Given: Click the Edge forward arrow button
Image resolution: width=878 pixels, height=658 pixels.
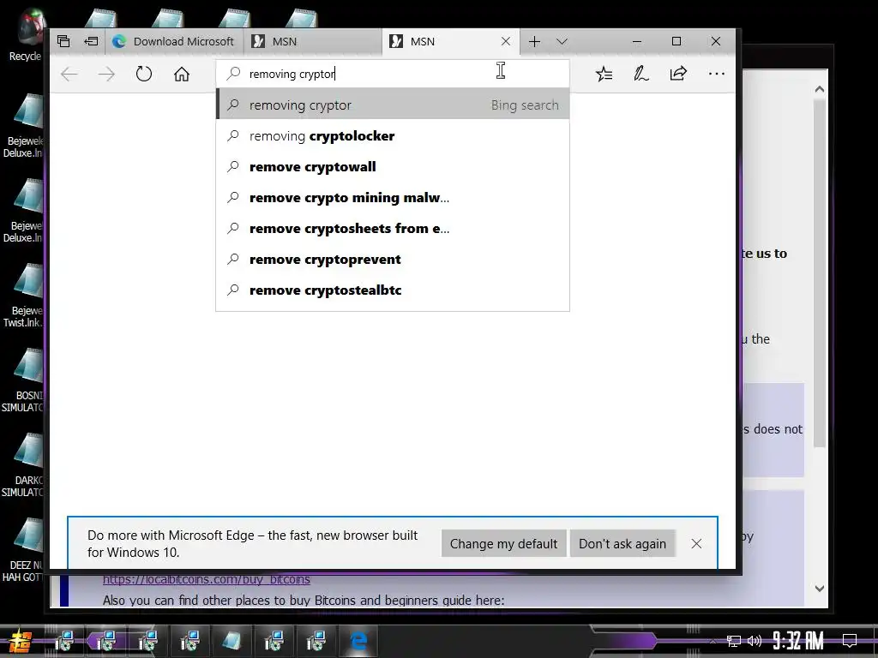Looking at the screenshot, I should (105, 74).
